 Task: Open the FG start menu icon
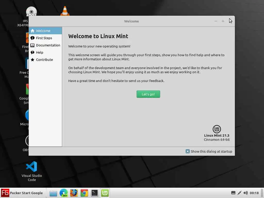tap(5, 193)
